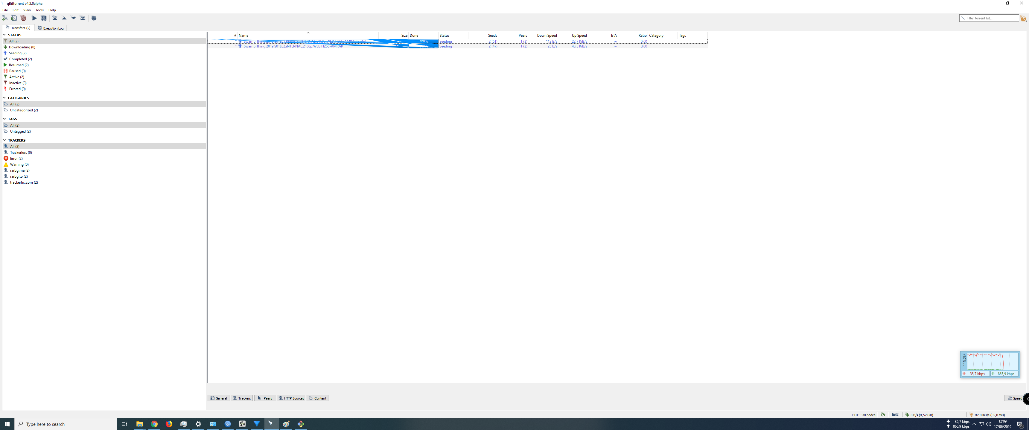Open the Tools menu
The height and width of the screenshot is (430, 1029).
[39, 10]
